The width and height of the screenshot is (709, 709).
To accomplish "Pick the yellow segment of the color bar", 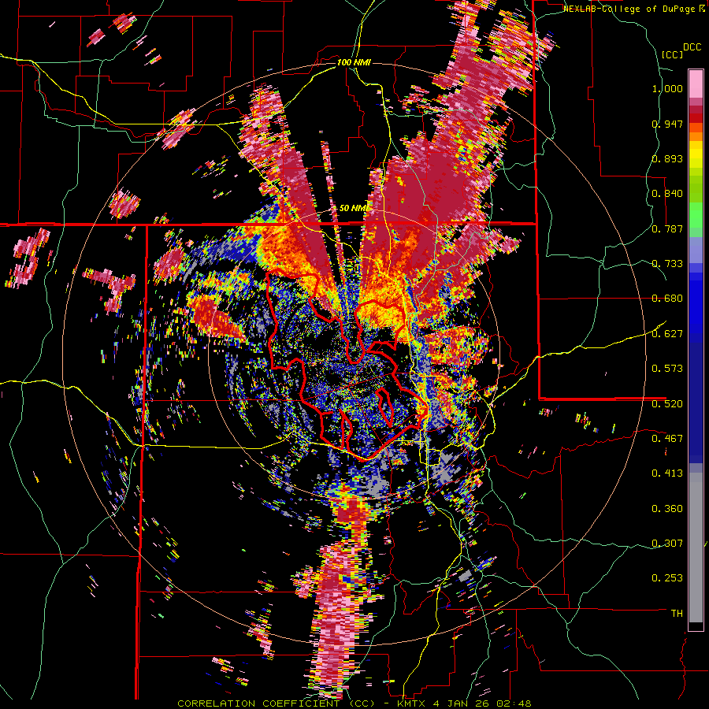I will pyautogui.click(x=696, y=154).
